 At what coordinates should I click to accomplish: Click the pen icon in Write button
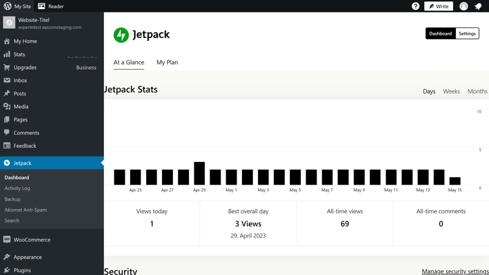pos(432,6)
